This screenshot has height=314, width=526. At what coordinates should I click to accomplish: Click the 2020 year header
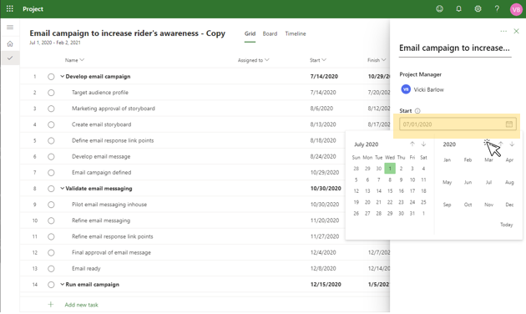pos(449,144)
